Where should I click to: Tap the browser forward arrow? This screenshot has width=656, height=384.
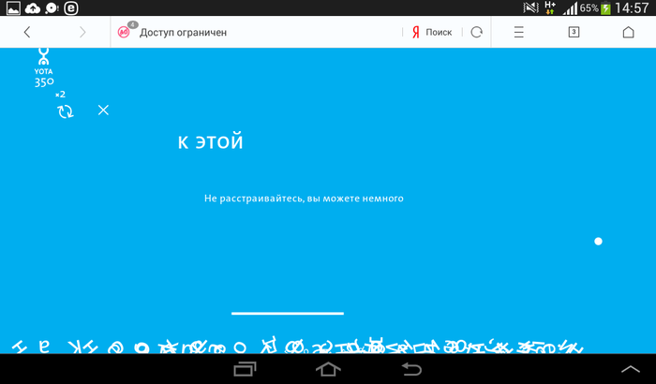click(82, 32)
